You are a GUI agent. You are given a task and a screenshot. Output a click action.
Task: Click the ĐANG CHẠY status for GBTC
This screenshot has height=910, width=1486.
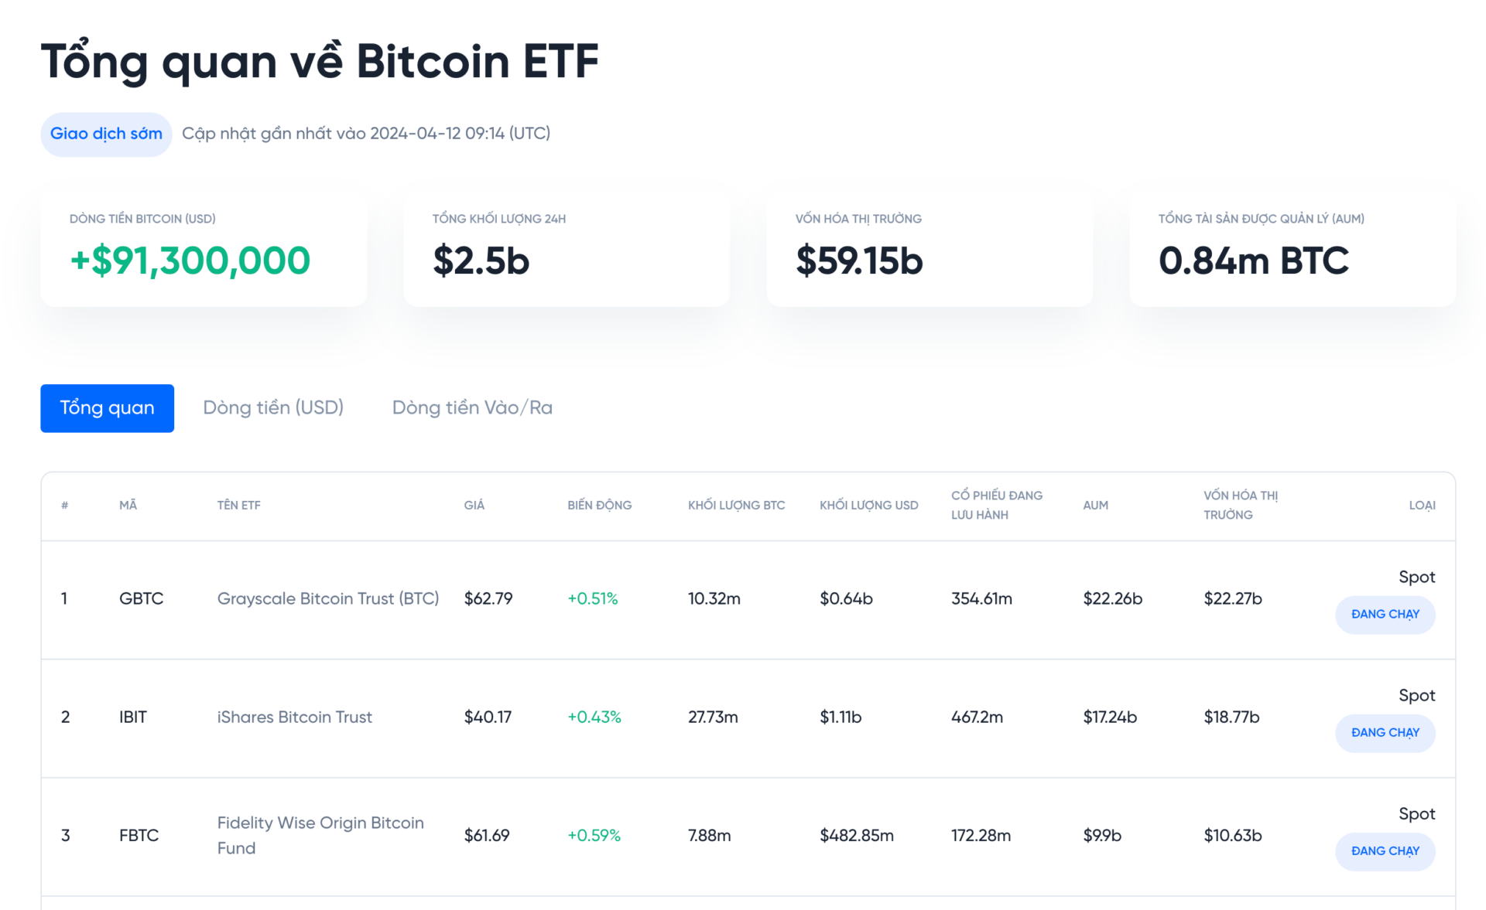(x=1385, y=614)
